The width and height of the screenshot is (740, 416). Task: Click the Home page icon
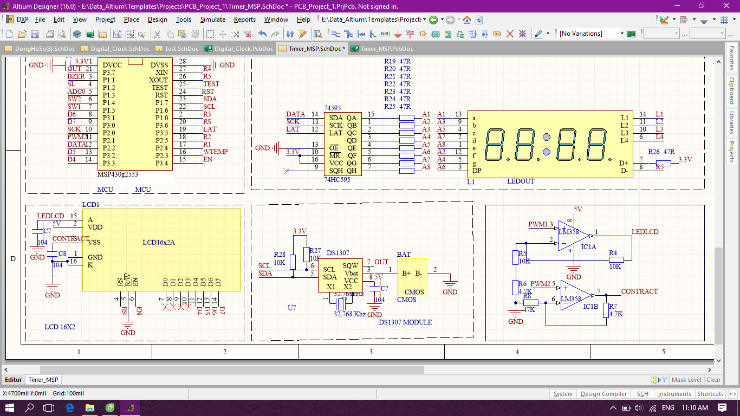[x=466, y=19]
